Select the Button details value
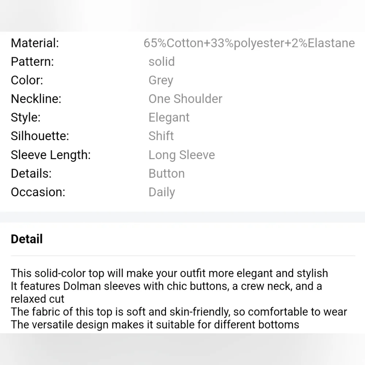 [166, 174]
